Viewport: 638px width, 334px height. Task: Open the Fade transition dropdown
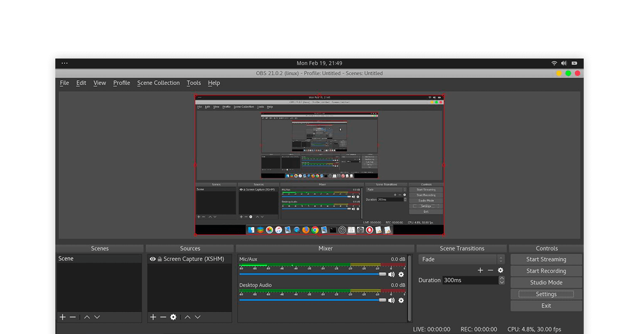click(x=461, y=260)
